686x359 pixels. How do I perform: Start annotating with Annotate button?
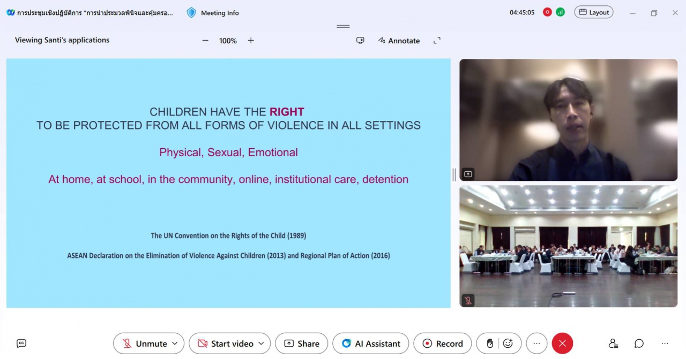[x=399, y=41]
